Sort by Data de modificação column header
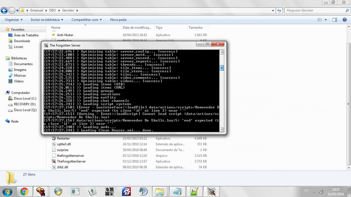 tap(137, 28)
